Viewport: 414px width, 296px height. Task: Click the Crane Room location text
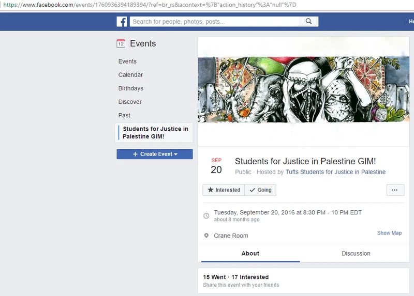[231, 236]
